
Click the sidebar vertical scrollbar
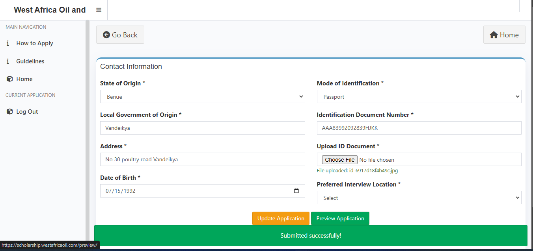coord(88,130)
